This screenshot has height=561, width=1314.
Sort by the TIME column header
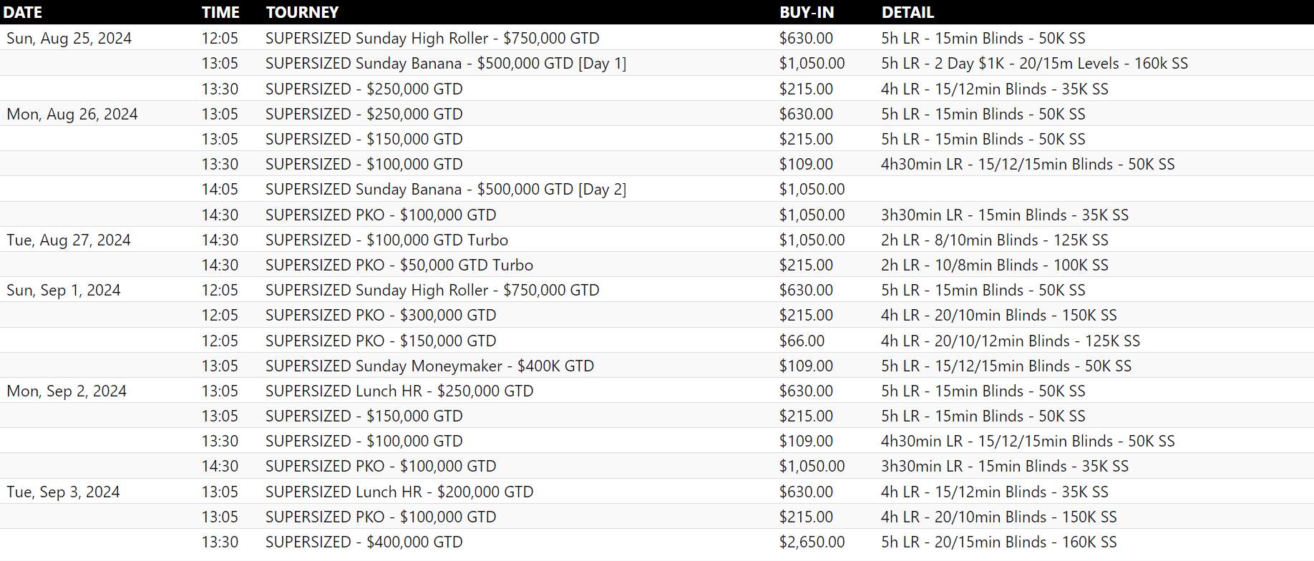[x=220, y=12]
